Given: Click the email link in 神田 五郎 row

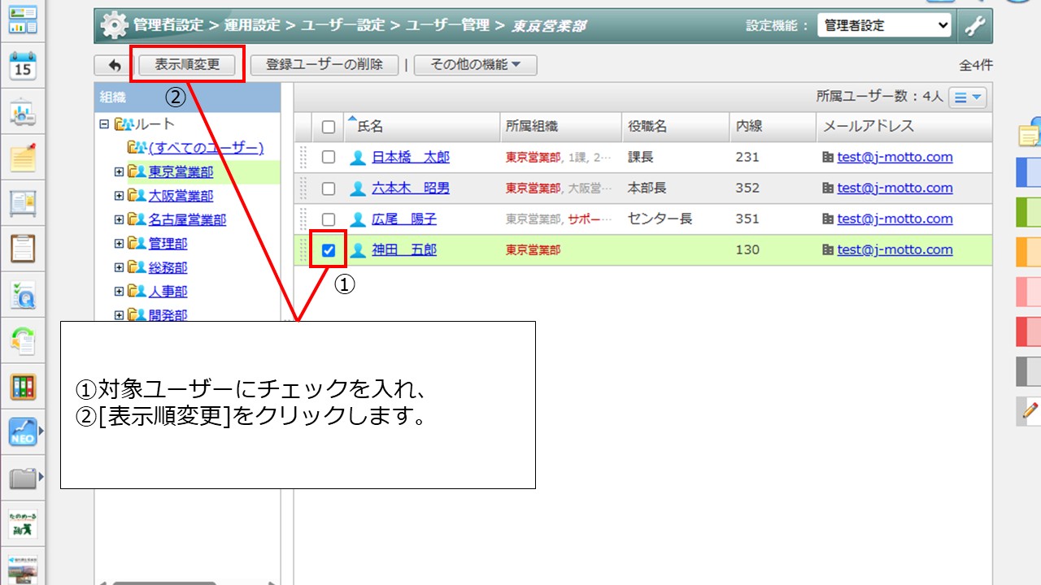Looking at the screenshot, I should [895, 250].
